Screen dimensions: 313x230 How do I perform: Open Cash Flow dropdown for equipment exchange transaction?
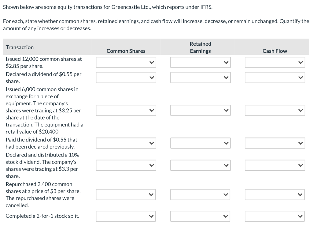click(274, 110)
